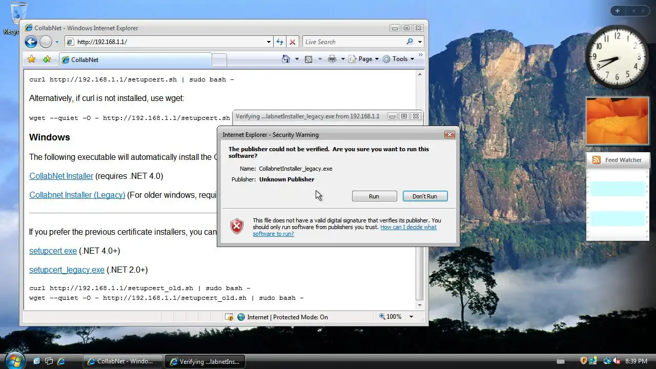
Task: Select the CollabNet browser tab
Action: (135, 60)
